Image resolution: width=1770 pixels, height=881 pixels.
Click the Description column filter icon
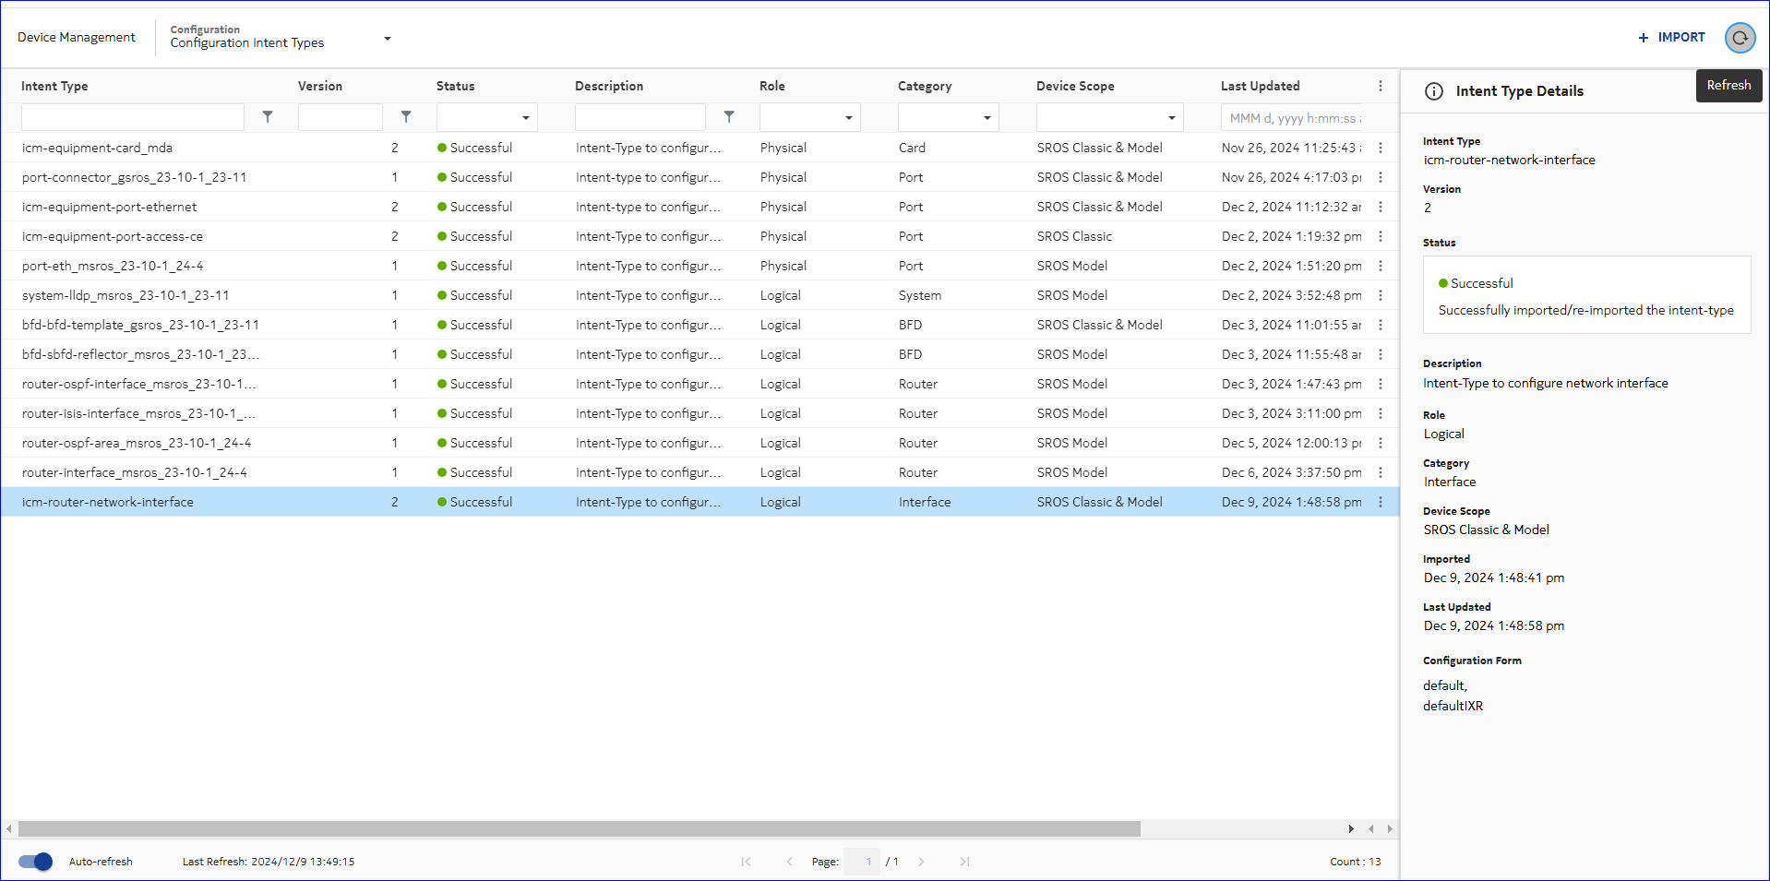(x=729, y=117)
